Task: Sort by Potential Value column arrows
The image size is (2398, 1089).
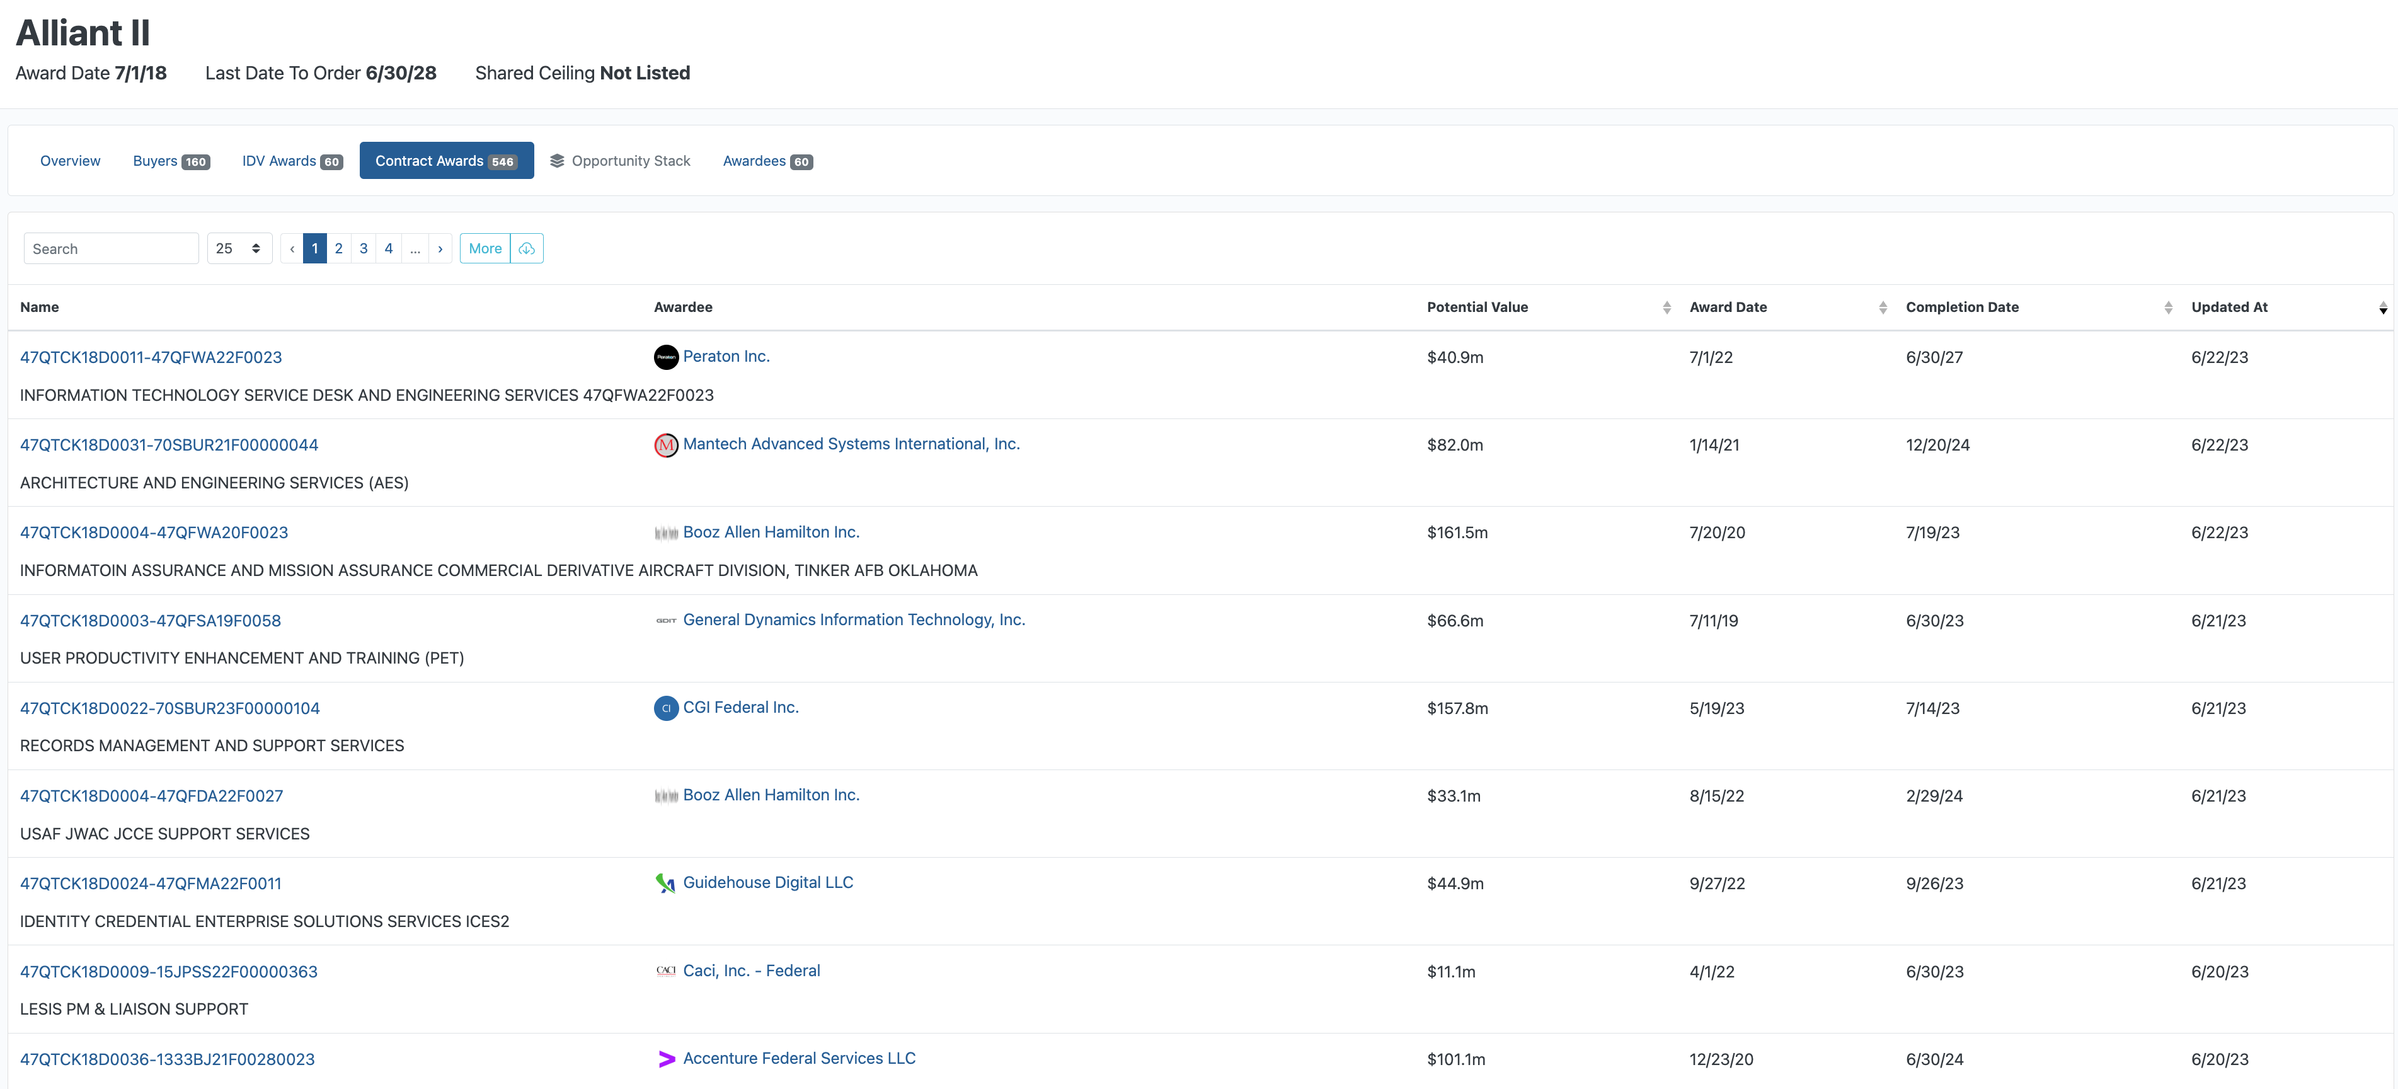Action: (x=1667, y=308)
